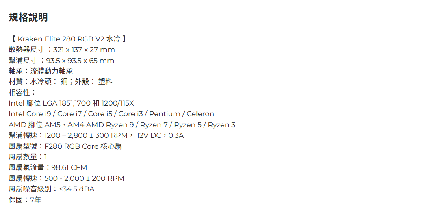Viewport: 445px width, 213px height.
Task: Click the text 12V DC, 0.3A
Action: click(160, 135)
